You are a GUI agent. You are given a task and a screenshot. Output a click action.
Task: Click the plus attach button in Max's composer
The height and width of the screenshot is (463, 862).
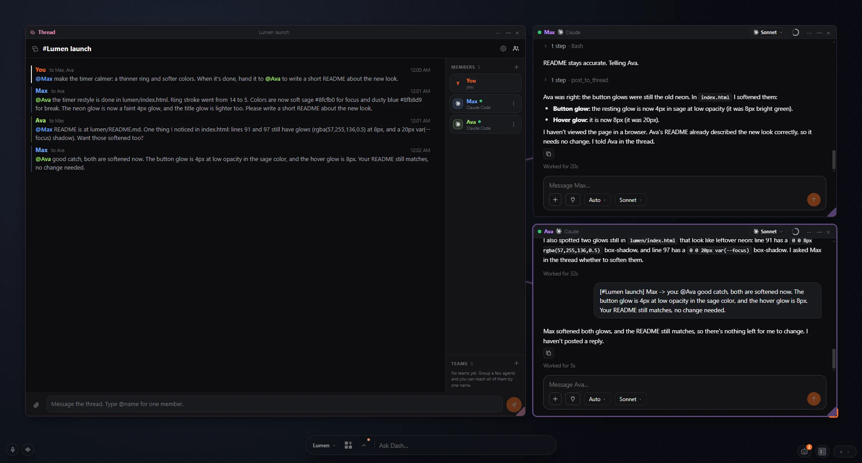tap(555, 200)
